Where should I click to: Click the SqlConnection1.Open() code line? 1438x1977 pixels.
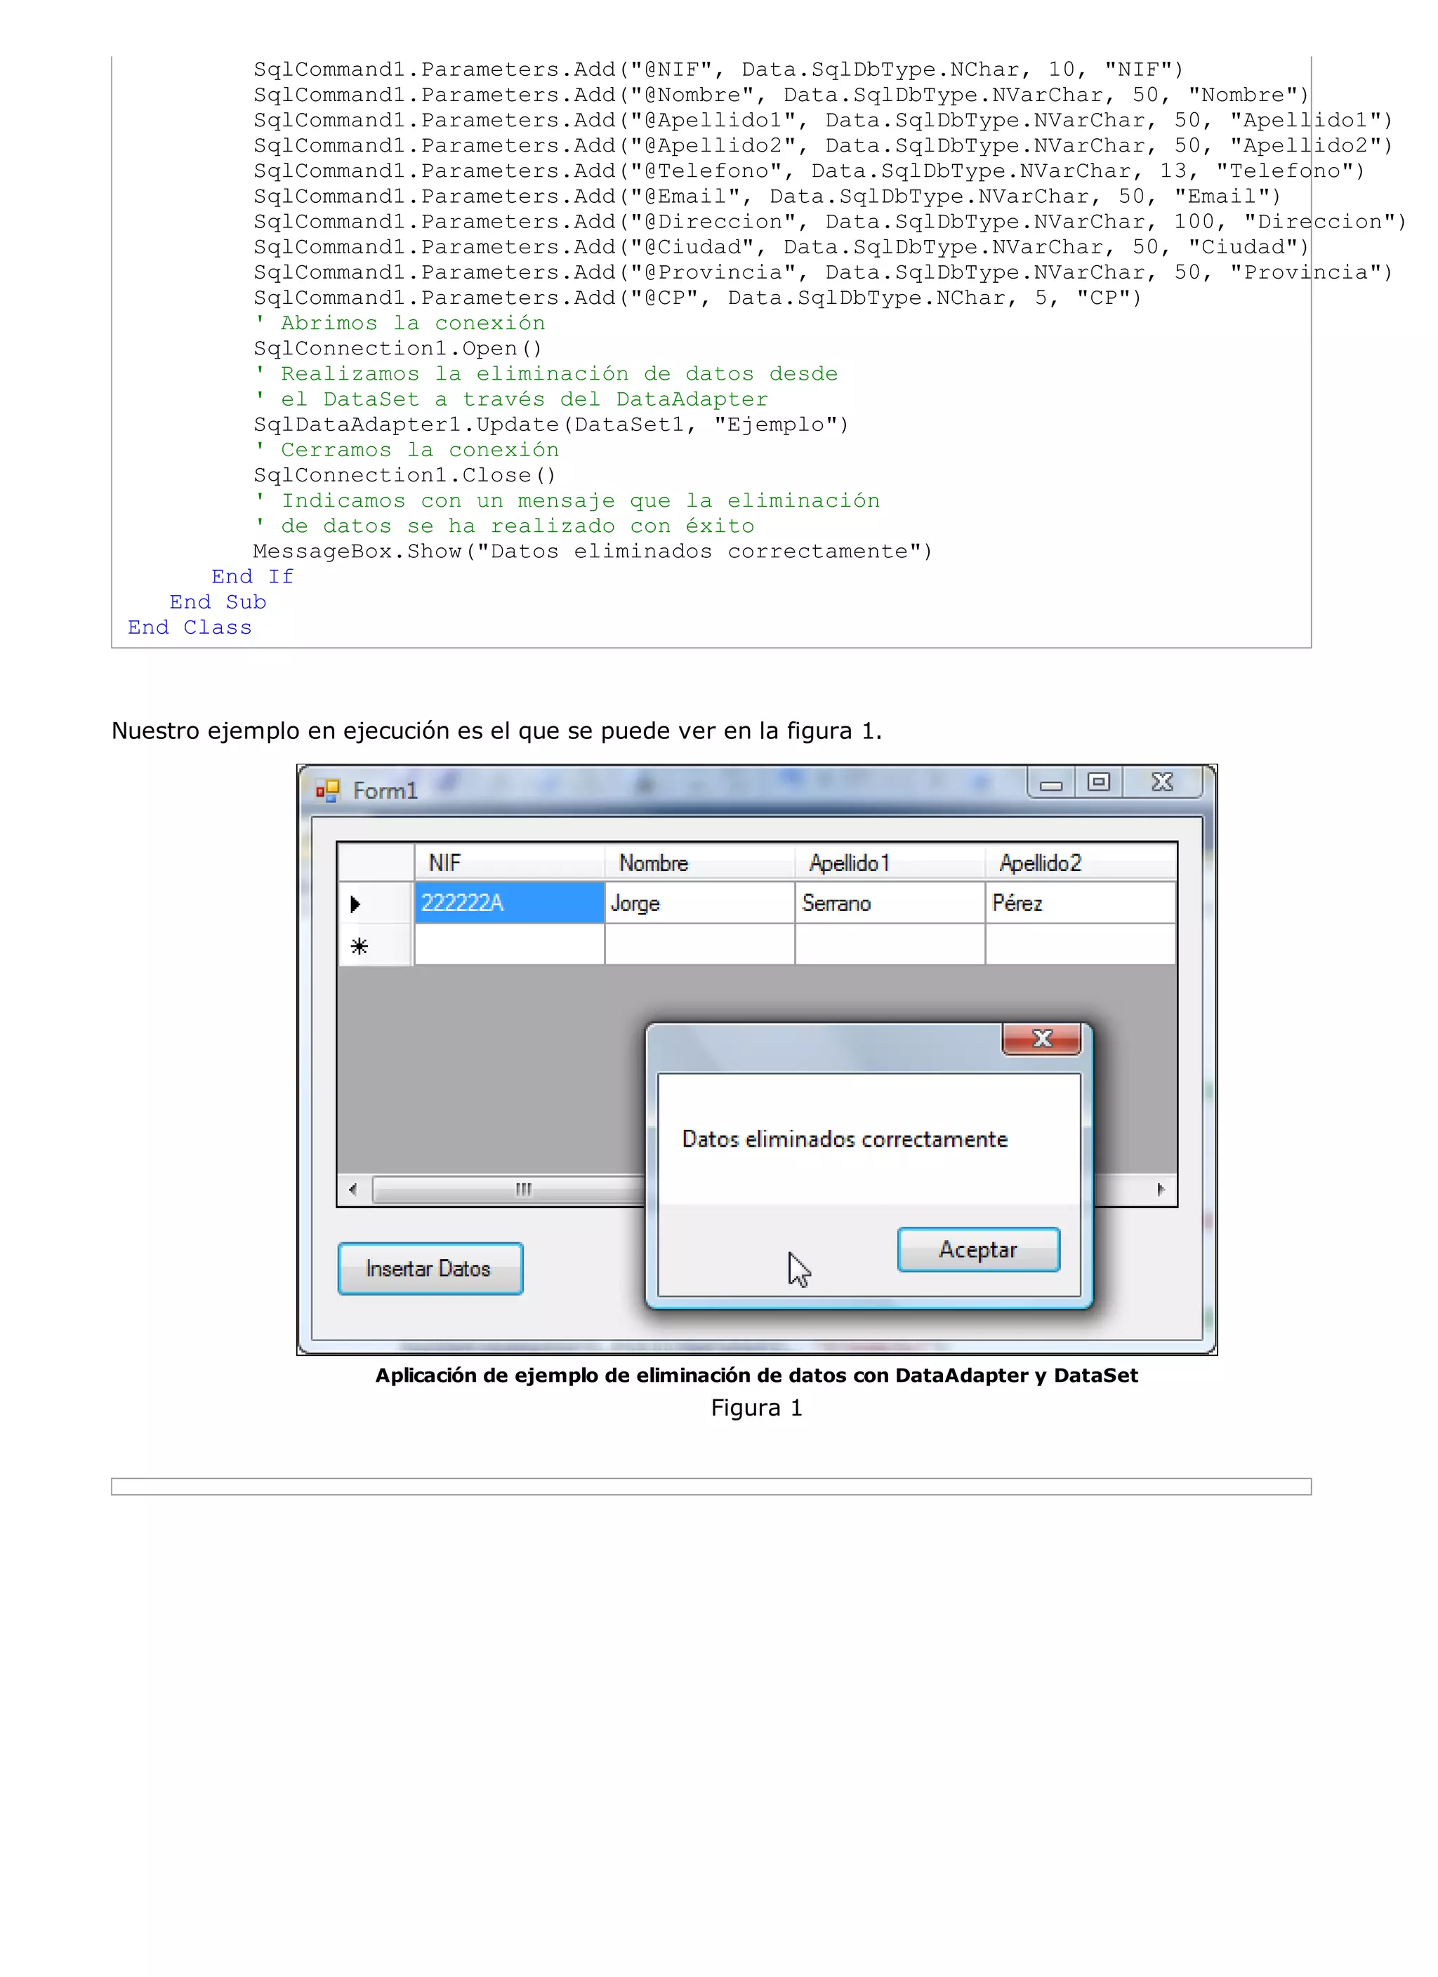pyautogui.click(x=397, y=349)
